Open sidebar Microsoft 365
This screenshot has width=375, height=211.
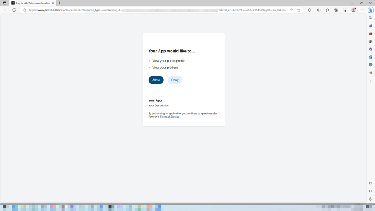[x=371, y=49]
